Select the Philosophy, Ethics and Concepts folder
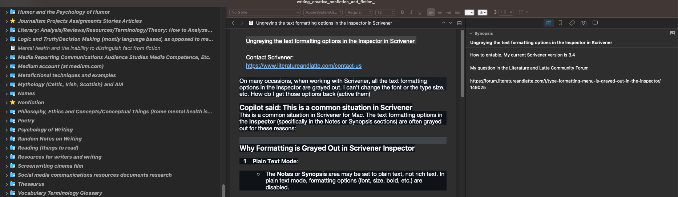The height and width of the screenshot is (197, 678). (x=115, y=112)
